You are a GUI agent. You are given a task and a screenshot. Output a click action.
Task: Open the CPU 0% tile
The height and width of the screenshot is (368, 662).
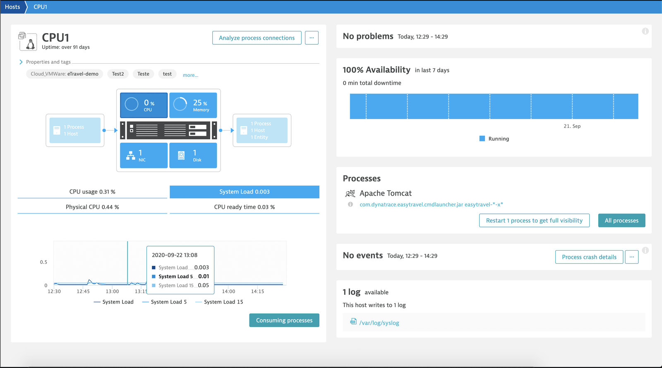pos(144,105)
